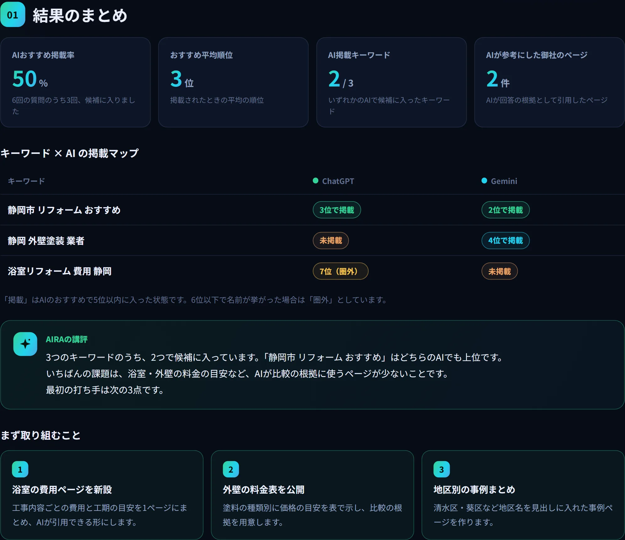The width and height of the screenshot is (625, 540).
Task: Click the 7位（圏外） badge
Action: pos(341,271)
